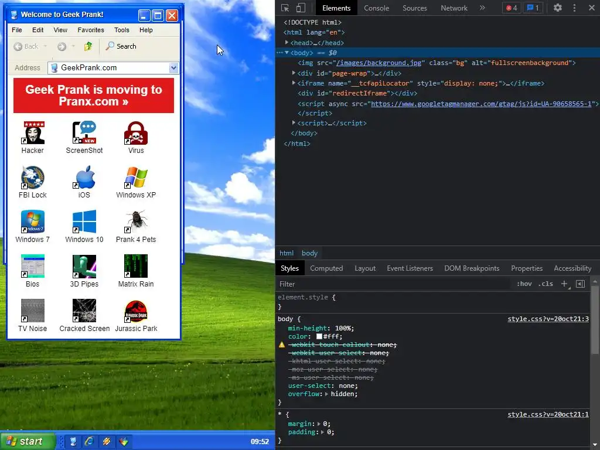
Task: Open the FBI Lock icon
Action: (x=33, y=177)
